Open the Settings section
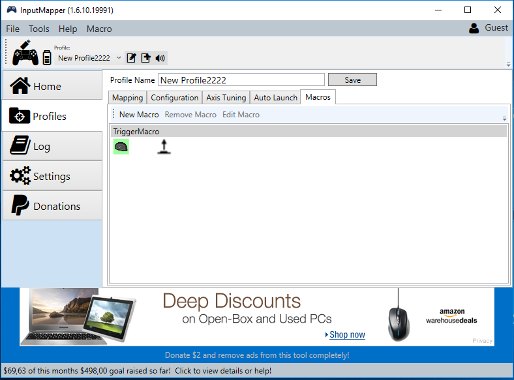 coord(52,176)
